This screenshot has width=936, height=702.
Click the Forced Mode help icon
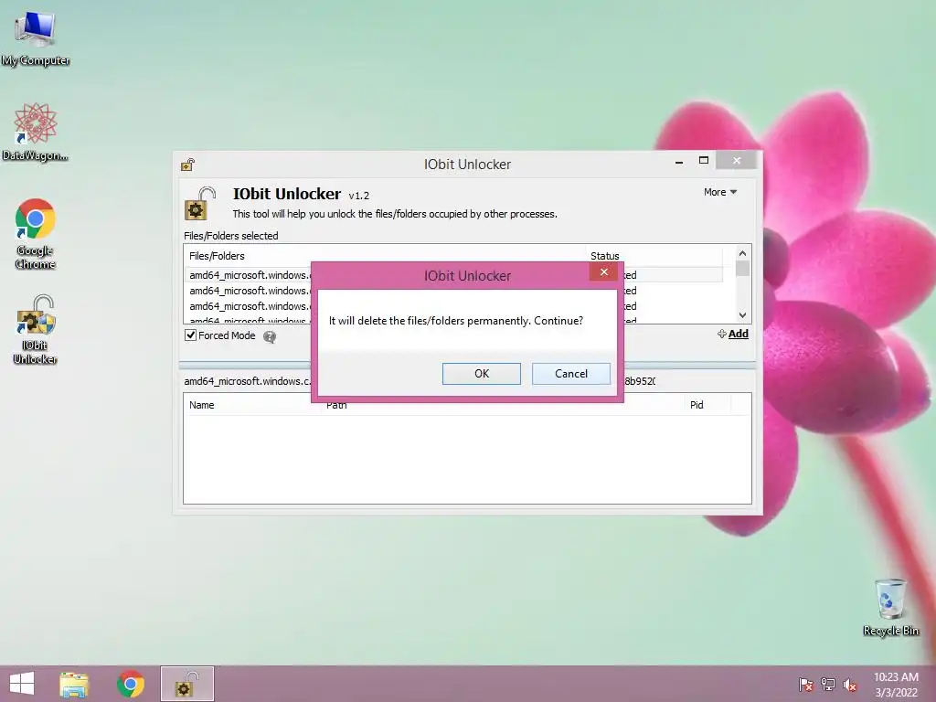(x=270, y=337)
